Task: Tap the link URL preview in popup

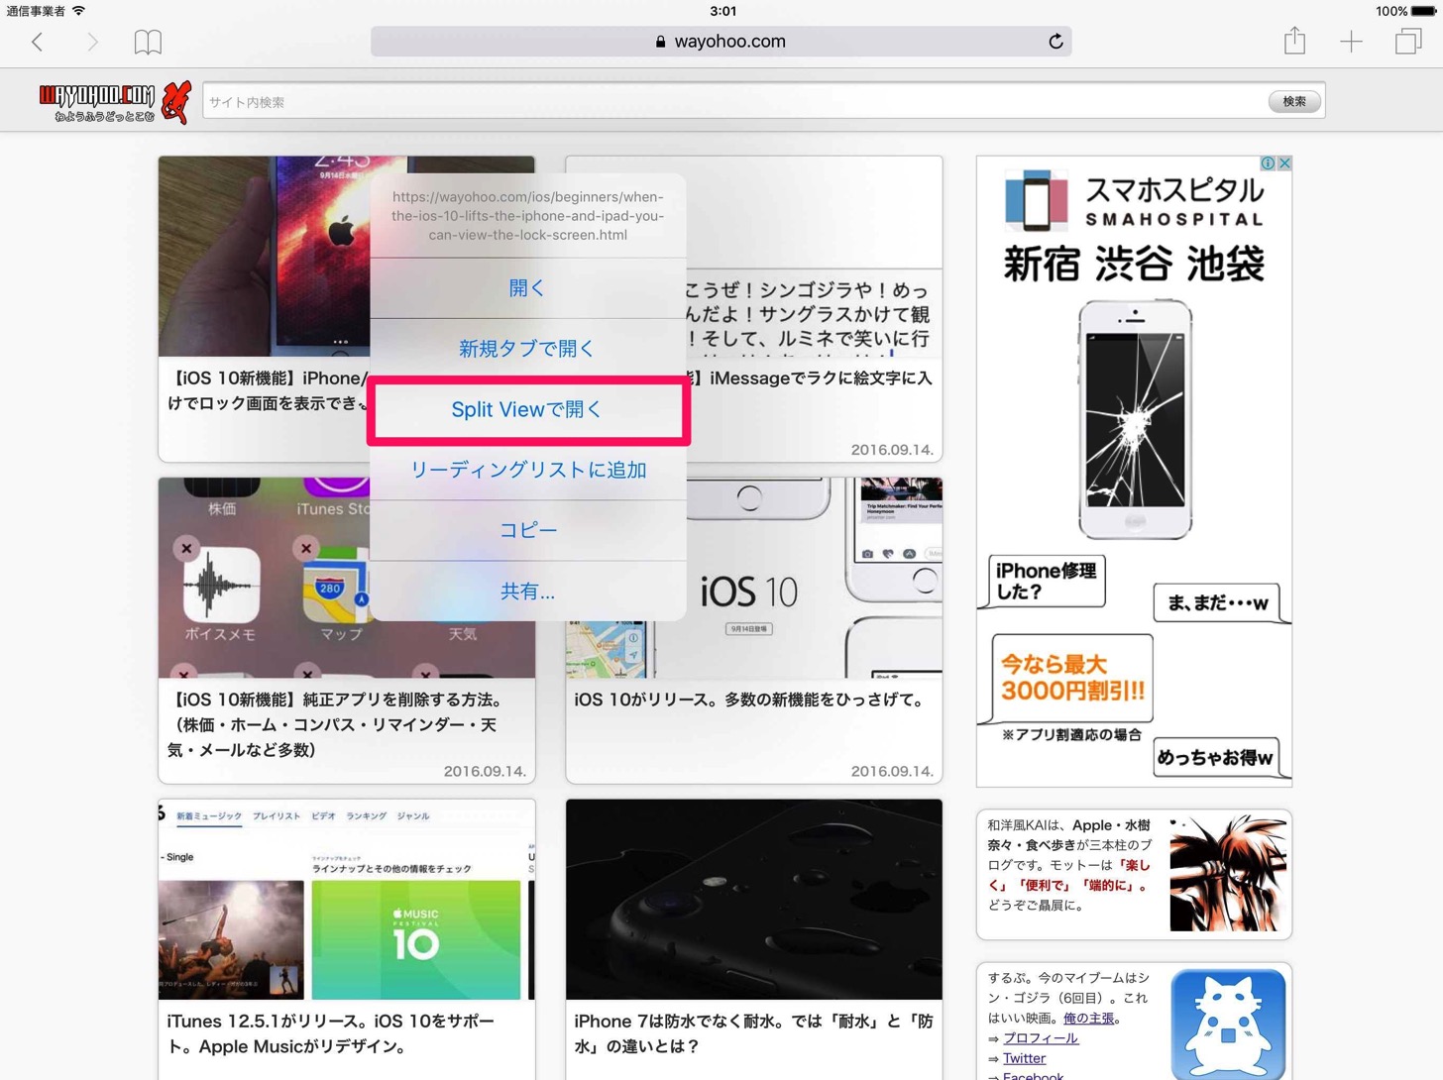Action: coord(527,216)
